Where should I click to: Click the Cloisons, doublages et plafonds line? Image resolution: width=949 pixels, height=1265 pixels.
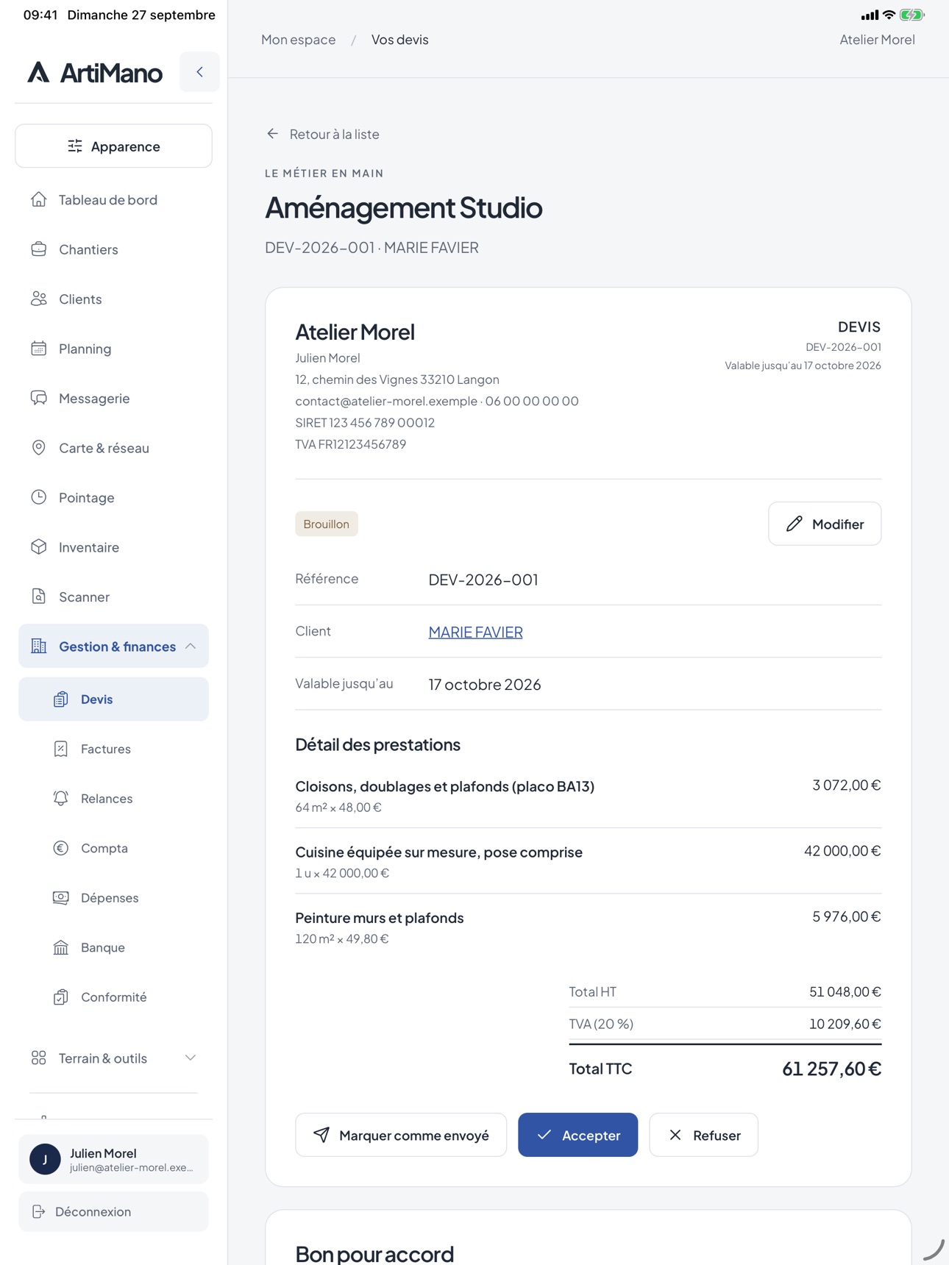point(588,796)
